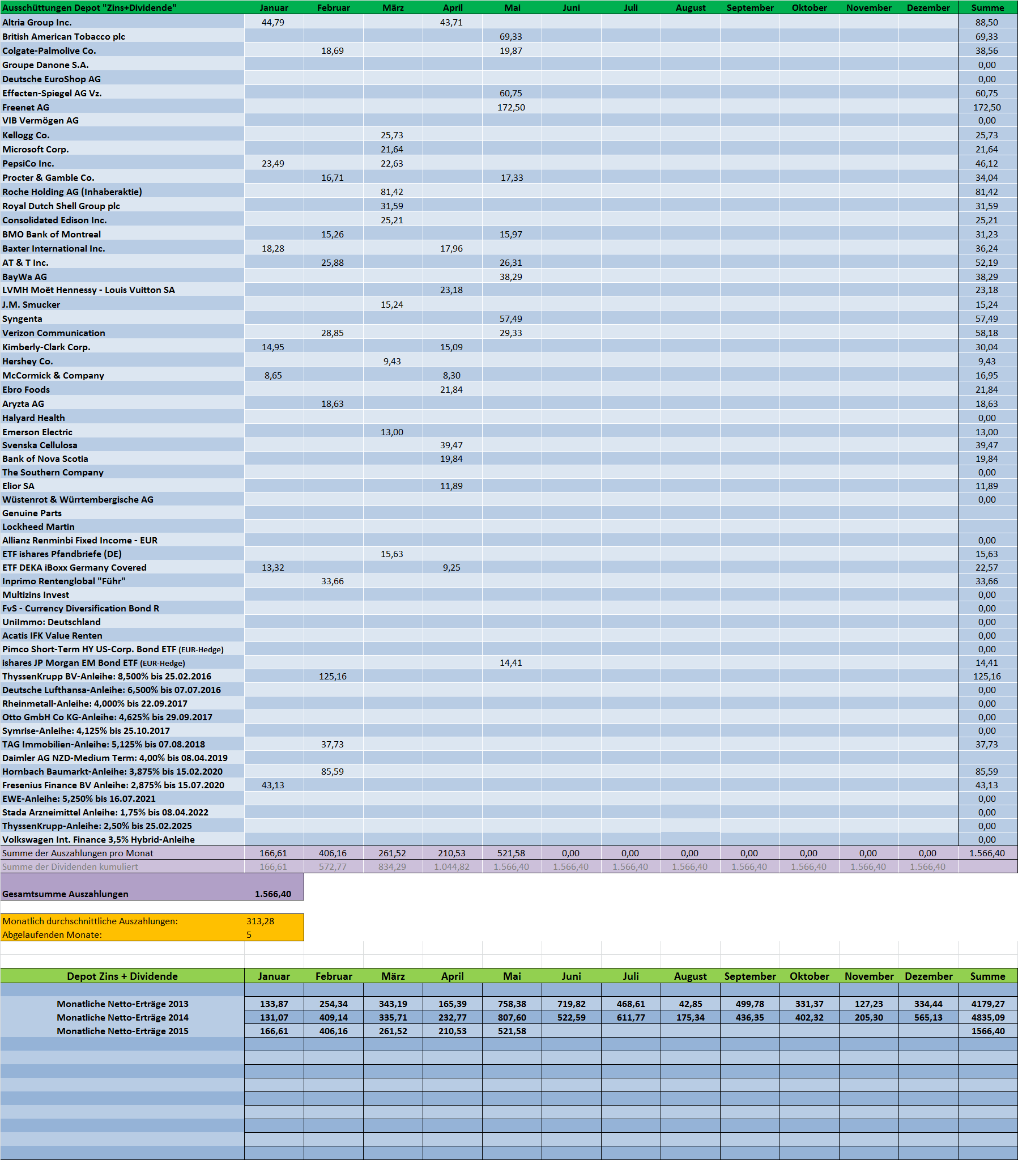This screenshot has height=1160, width=1018.
Task: Select the "Monatlich durchschnittliche Auszahlungen:" label
Action: [x=90, y=922]
